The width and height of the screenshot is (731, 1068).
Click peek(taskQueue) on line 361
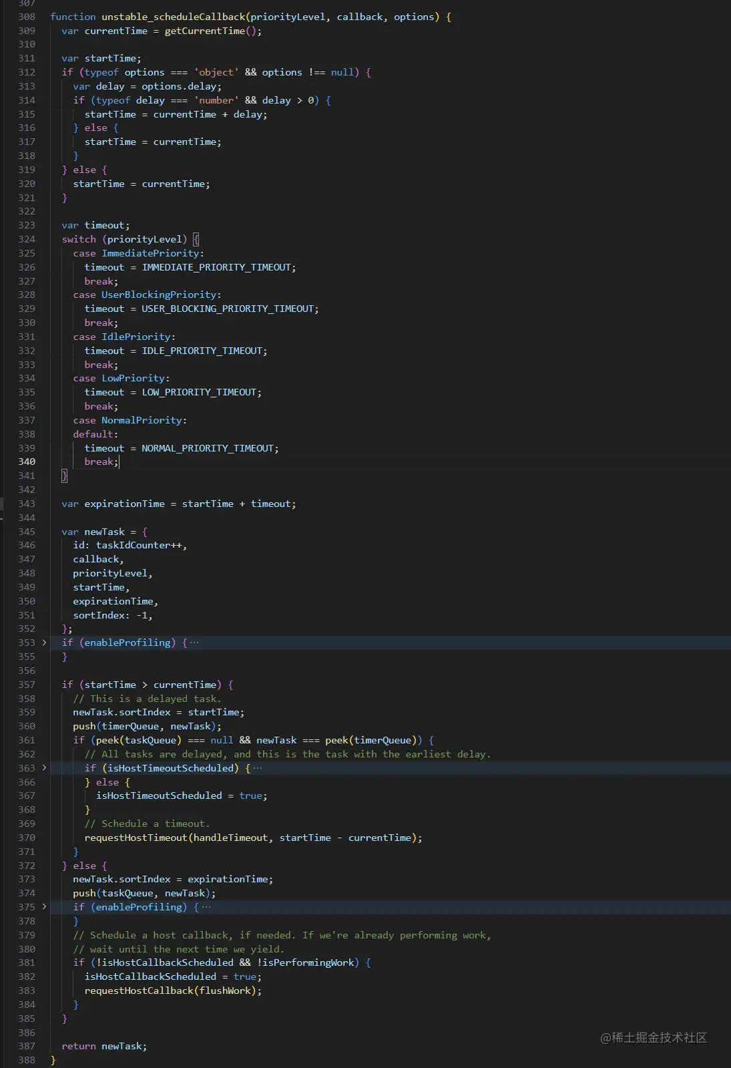(x=138, y=740)
